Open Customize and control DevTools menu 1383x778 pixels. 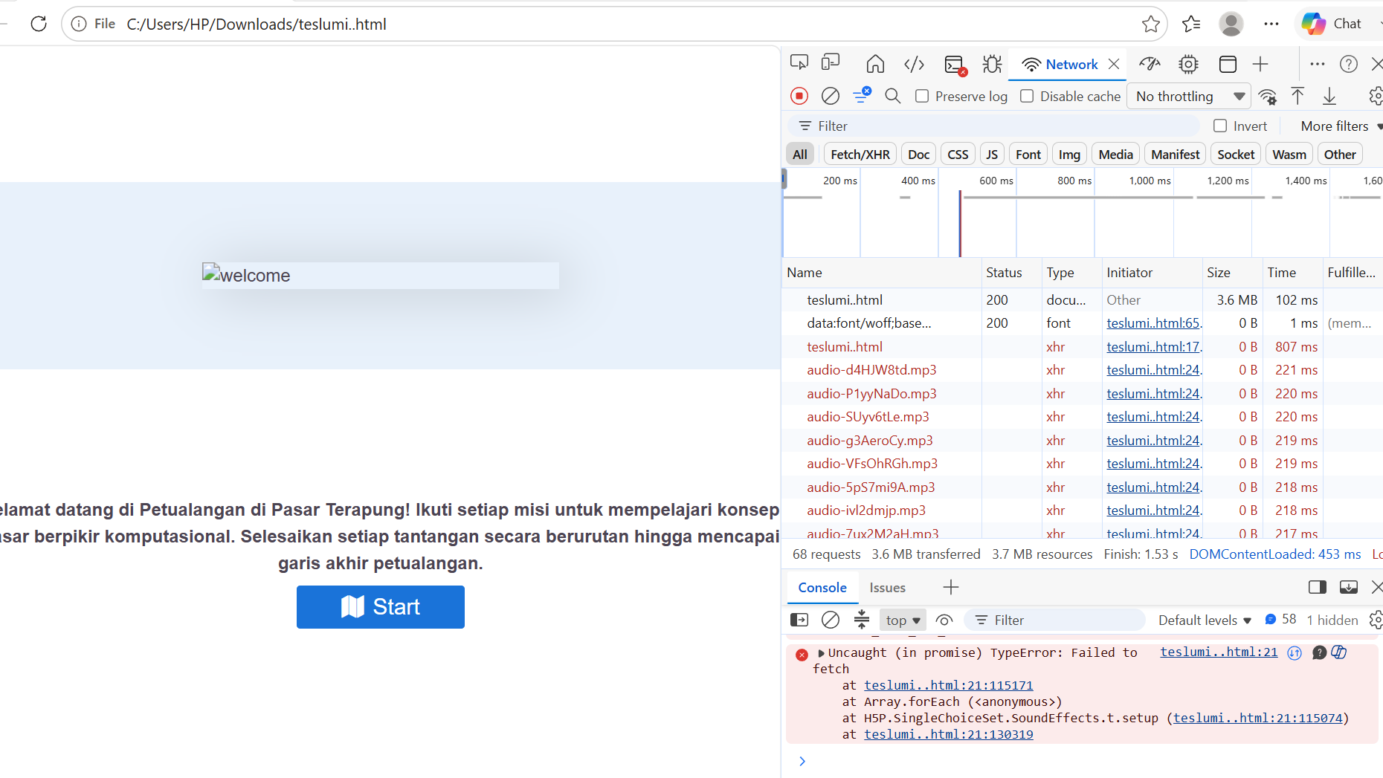1318,64
